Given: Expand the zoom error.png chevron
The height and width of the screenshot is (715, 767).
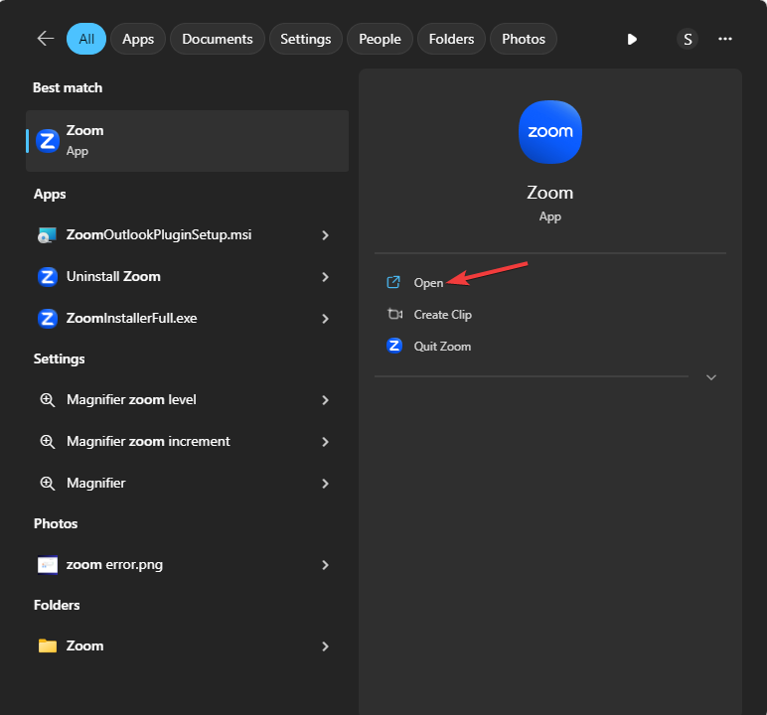Looking at the screenshot, I should pyautogui.click(x=325, y=565).
